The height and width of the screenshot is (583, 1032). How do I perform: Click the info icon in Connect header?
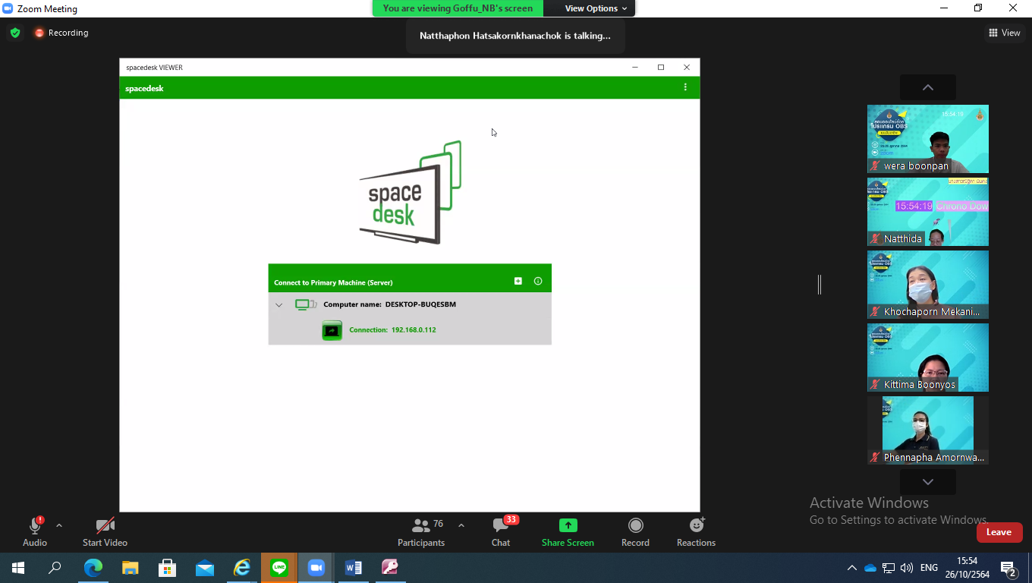(x=538, y=281)
